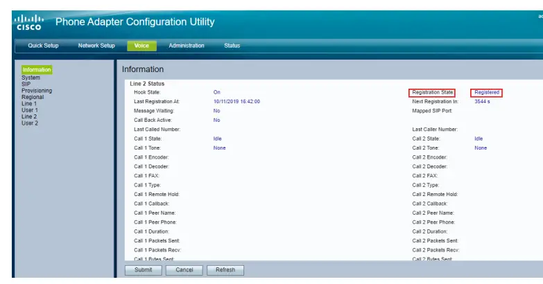This screenshot has height=284, width=543.
Task: Click the 3544 s next registration value
Action: (482, 102)
